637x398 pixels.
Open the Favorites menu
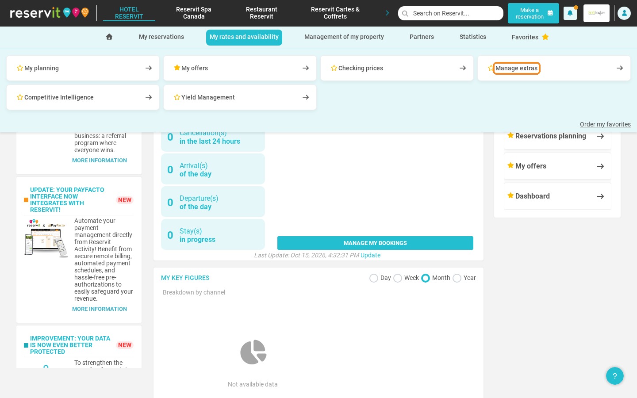(530, 37)
